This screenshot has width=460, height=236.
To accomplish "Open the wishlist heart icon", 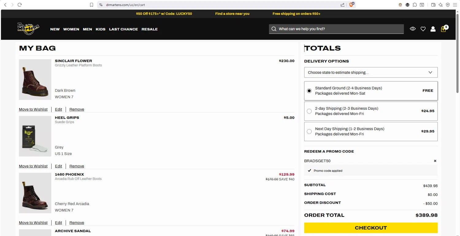I will coord(423,29).
